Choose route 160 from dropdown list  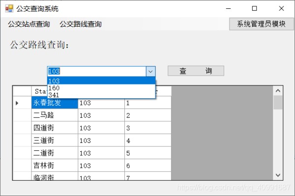tap(101, 88)
